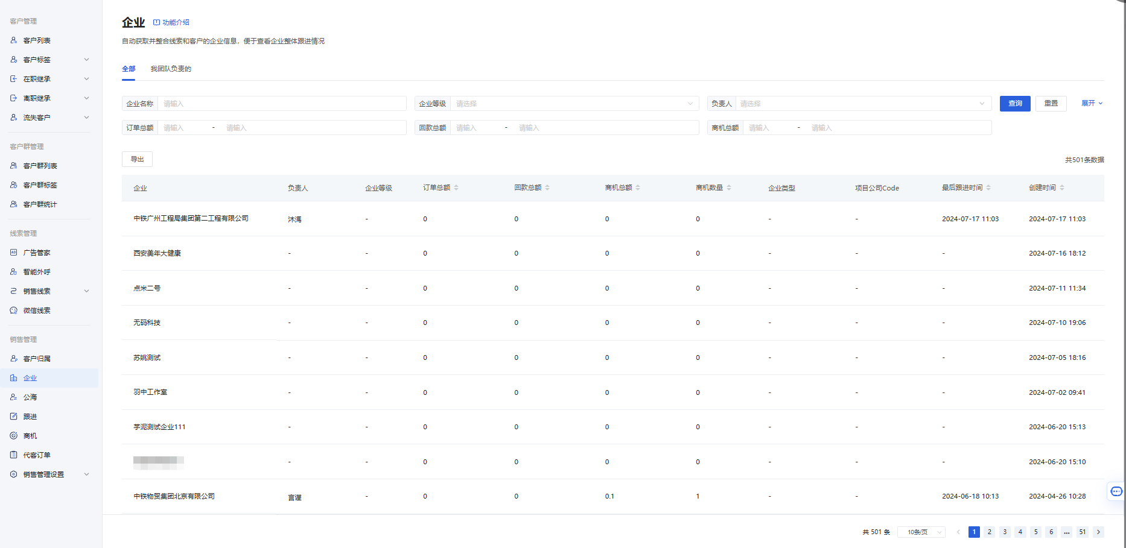Image resolution: width=1126 pixels, height=548 pixels.
Task: Click the 导出 export button
Action: [x=137, y=159]
